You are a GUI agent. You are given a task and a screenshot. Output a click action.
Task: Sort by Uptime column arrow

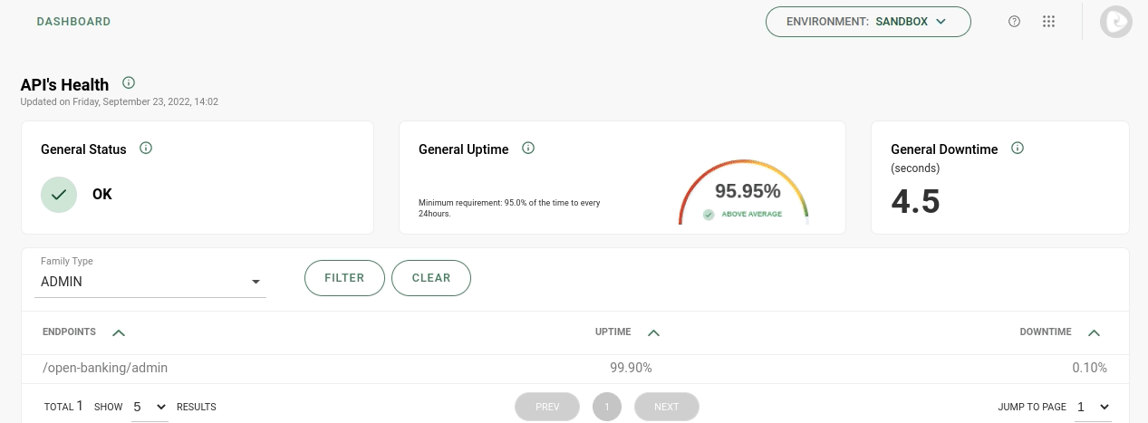pos(654,332)
